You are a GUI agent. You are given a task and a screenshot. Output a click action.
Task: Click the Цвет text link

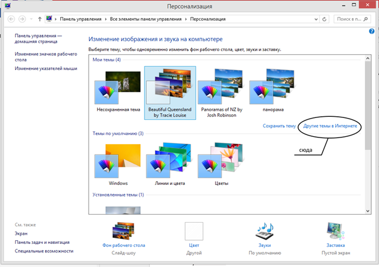pyautogui.click(x=194, y=245)
